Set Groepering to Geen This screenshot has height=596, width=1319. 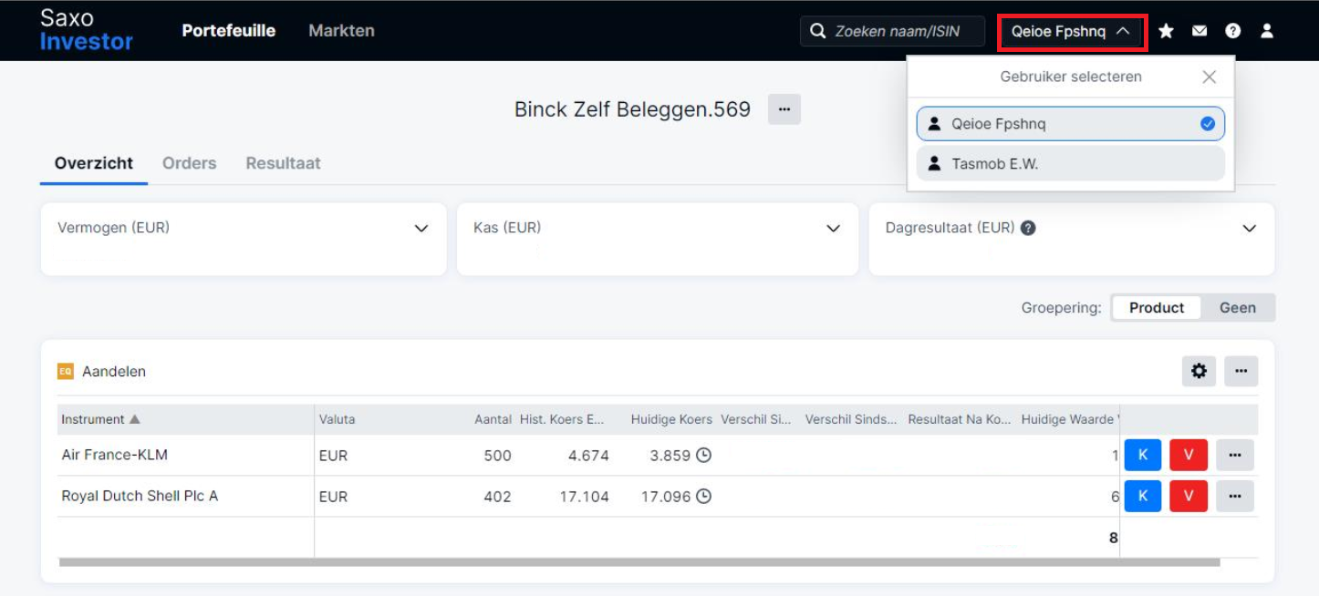tap(1238, 307)
